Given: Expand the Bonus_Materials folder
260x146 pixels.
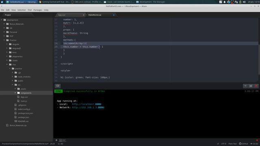Looking at the screenshot, I should [4, 24].
